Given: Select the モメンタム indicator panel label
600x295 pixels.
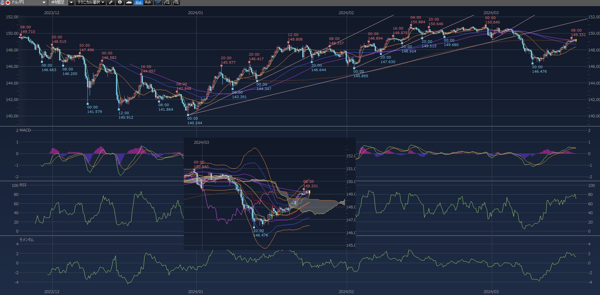Looking at the screenshot, I should point(26,240).
